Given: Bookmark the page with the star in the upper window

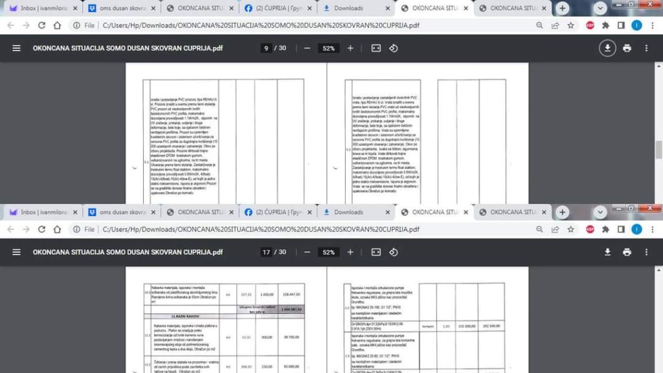Looking at the screenshot, I should [x=570, y=25].
